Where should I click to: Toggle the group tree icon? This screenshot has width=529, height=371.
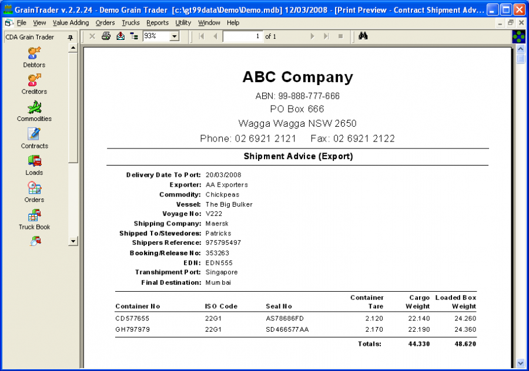point(134,36)
